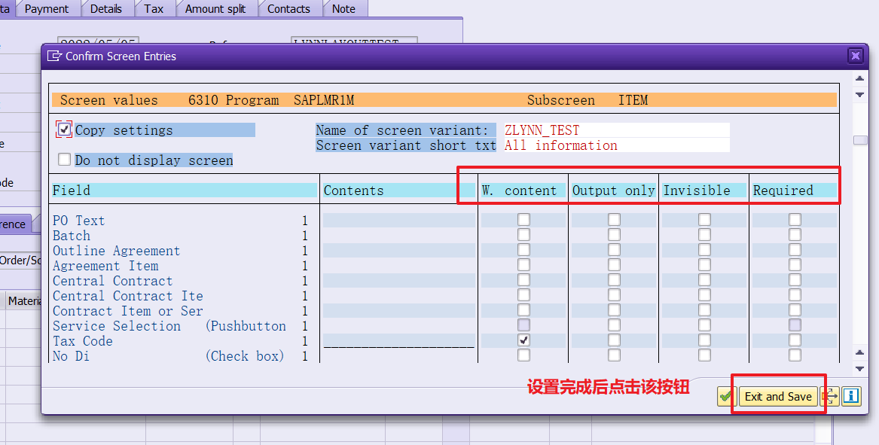Image resolution: width=879 pixels, height=445 pixels.
Task: Click the Contents input for Tax Code
Action: click(398, 340)
